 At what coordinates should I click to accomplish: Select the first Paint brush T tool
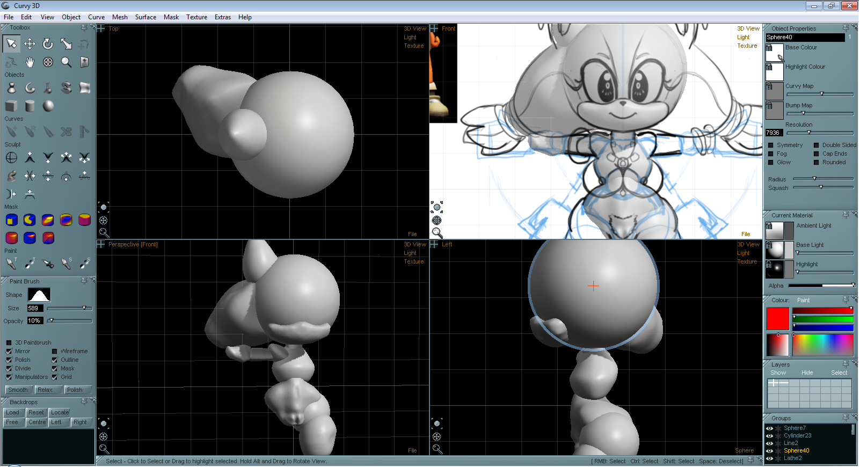tap(11, 263)
